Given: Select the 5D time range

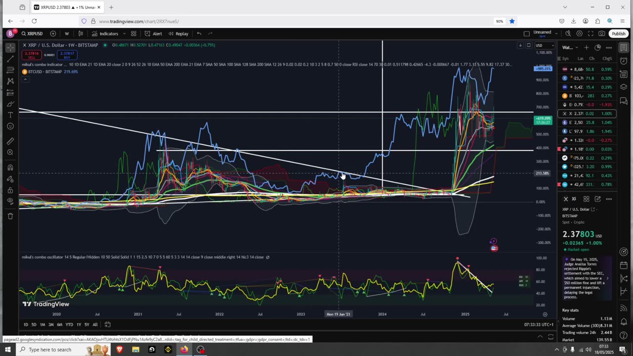Looking at the screenshot, I should (34, 324).
